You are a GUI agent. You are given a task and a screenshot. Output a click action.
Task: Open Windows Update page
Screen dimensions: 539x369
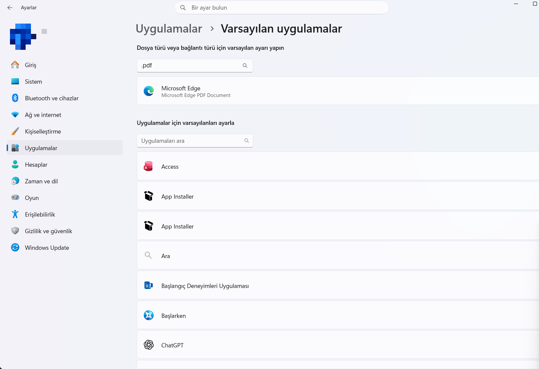(x=65, y=247)
